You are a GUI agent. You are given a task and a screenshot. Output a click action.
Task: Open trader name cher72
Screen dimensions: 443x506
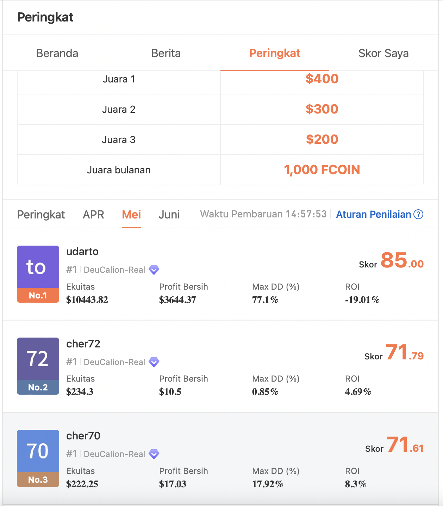click(x=83, y=344)
